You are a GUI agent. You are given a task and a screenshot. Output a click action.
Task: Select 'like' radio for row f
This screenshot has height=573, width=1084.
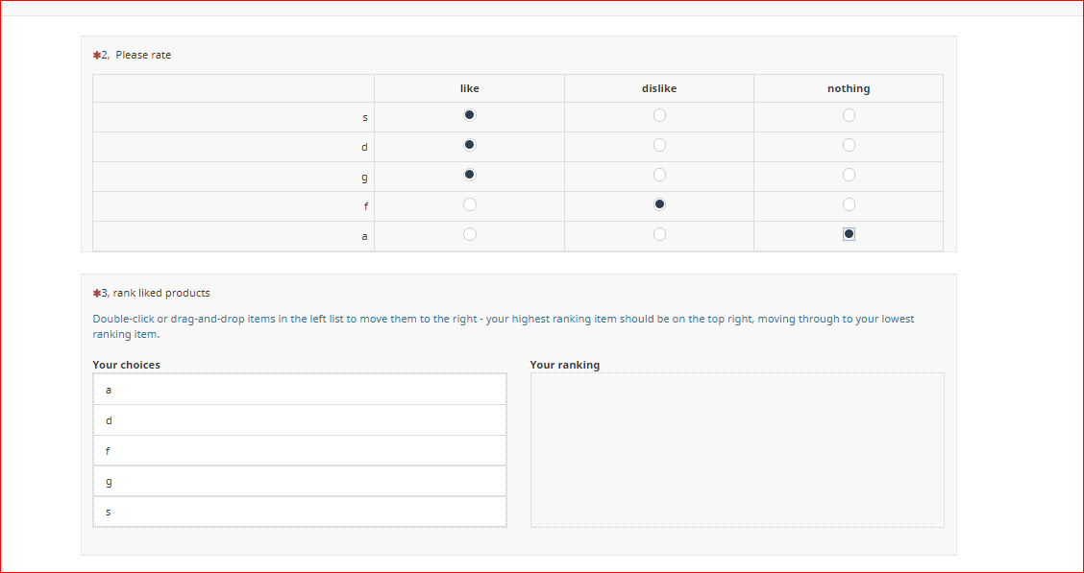[x=469, y=204]
